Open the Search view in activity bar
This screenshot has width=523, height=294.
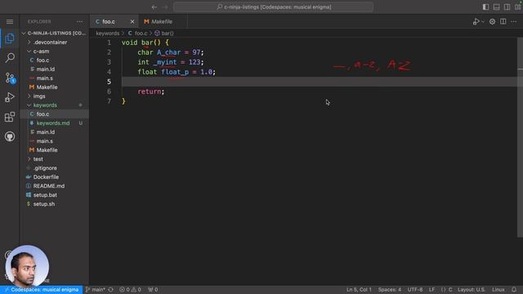coord(10,58)
